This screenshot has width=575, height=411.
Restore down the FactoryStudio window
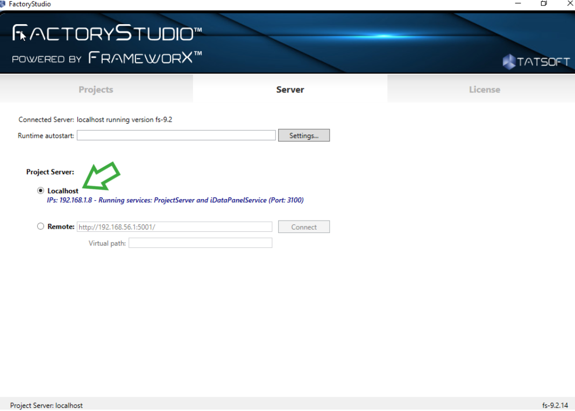coord(544,4)
